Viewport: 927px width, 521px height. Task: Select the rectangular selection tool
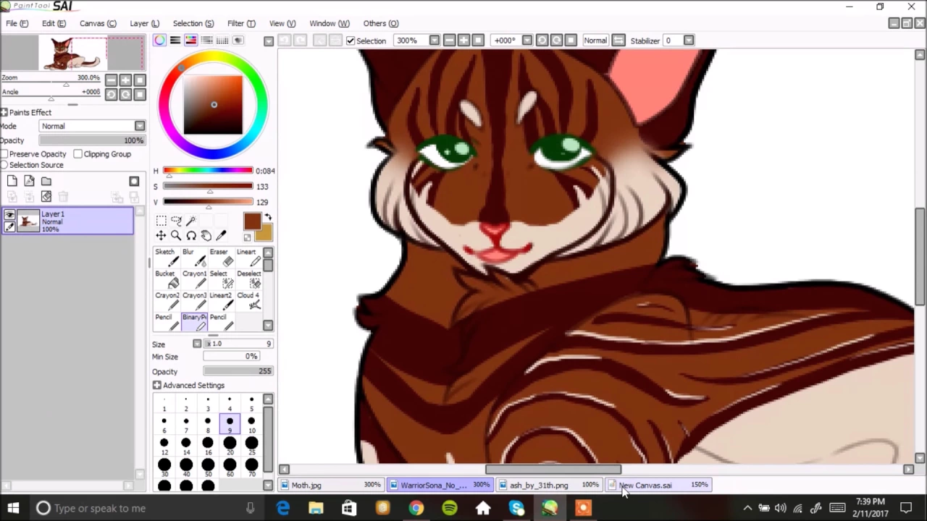[x=162, y=221]
